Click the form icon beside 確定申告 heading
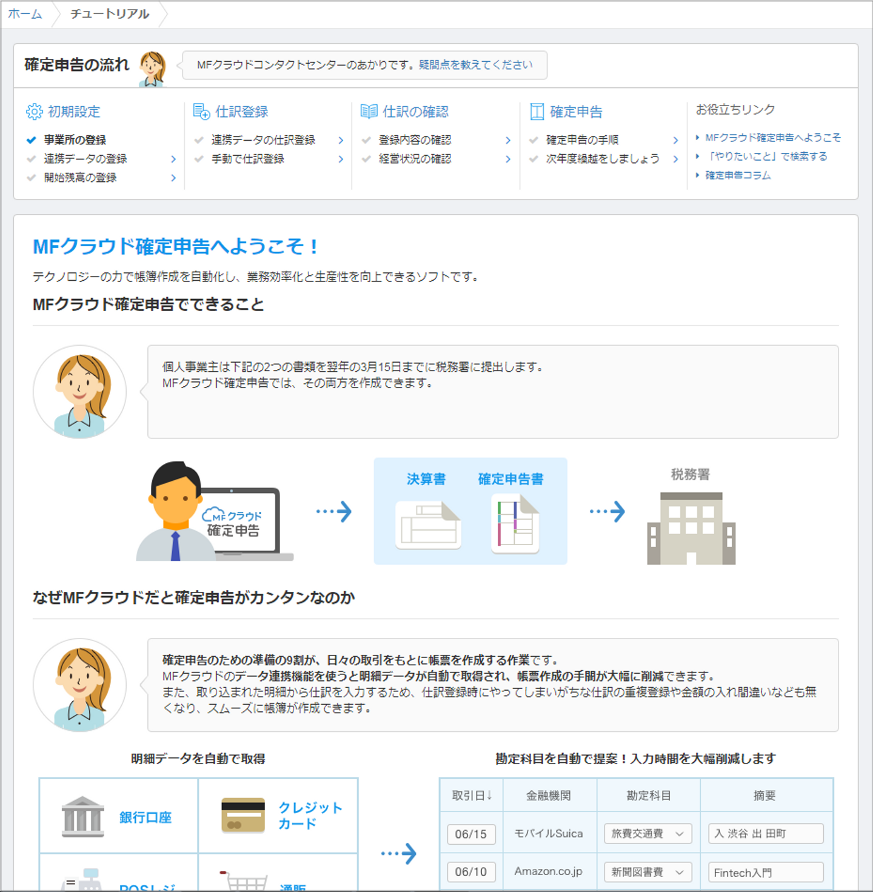 click(537, 112)
